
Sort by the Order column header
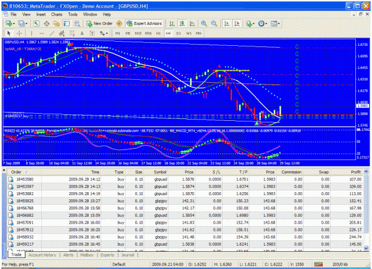coord(17,172)
